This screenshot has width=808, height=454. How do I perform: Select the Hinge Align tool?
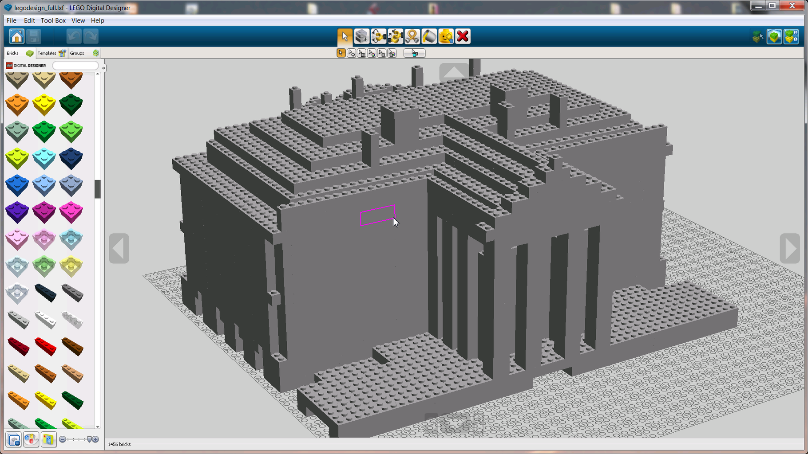point(395,36)
